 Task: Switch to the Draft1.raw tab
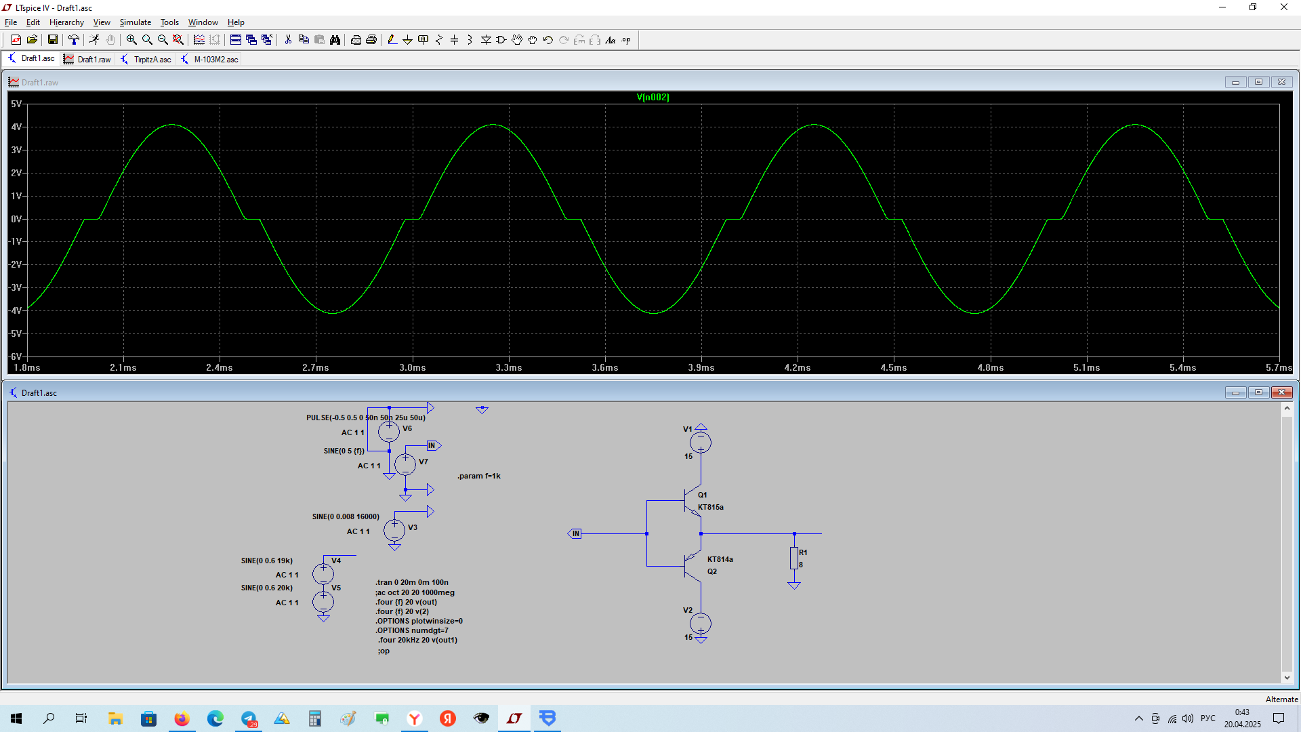(87, 60)
